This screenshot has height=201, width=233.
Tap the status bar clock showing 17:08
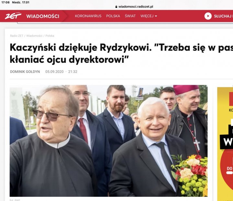(x=6, y=2)
